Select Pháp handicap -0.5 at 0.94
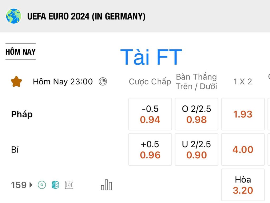270x203 pixels. (150, 114)
